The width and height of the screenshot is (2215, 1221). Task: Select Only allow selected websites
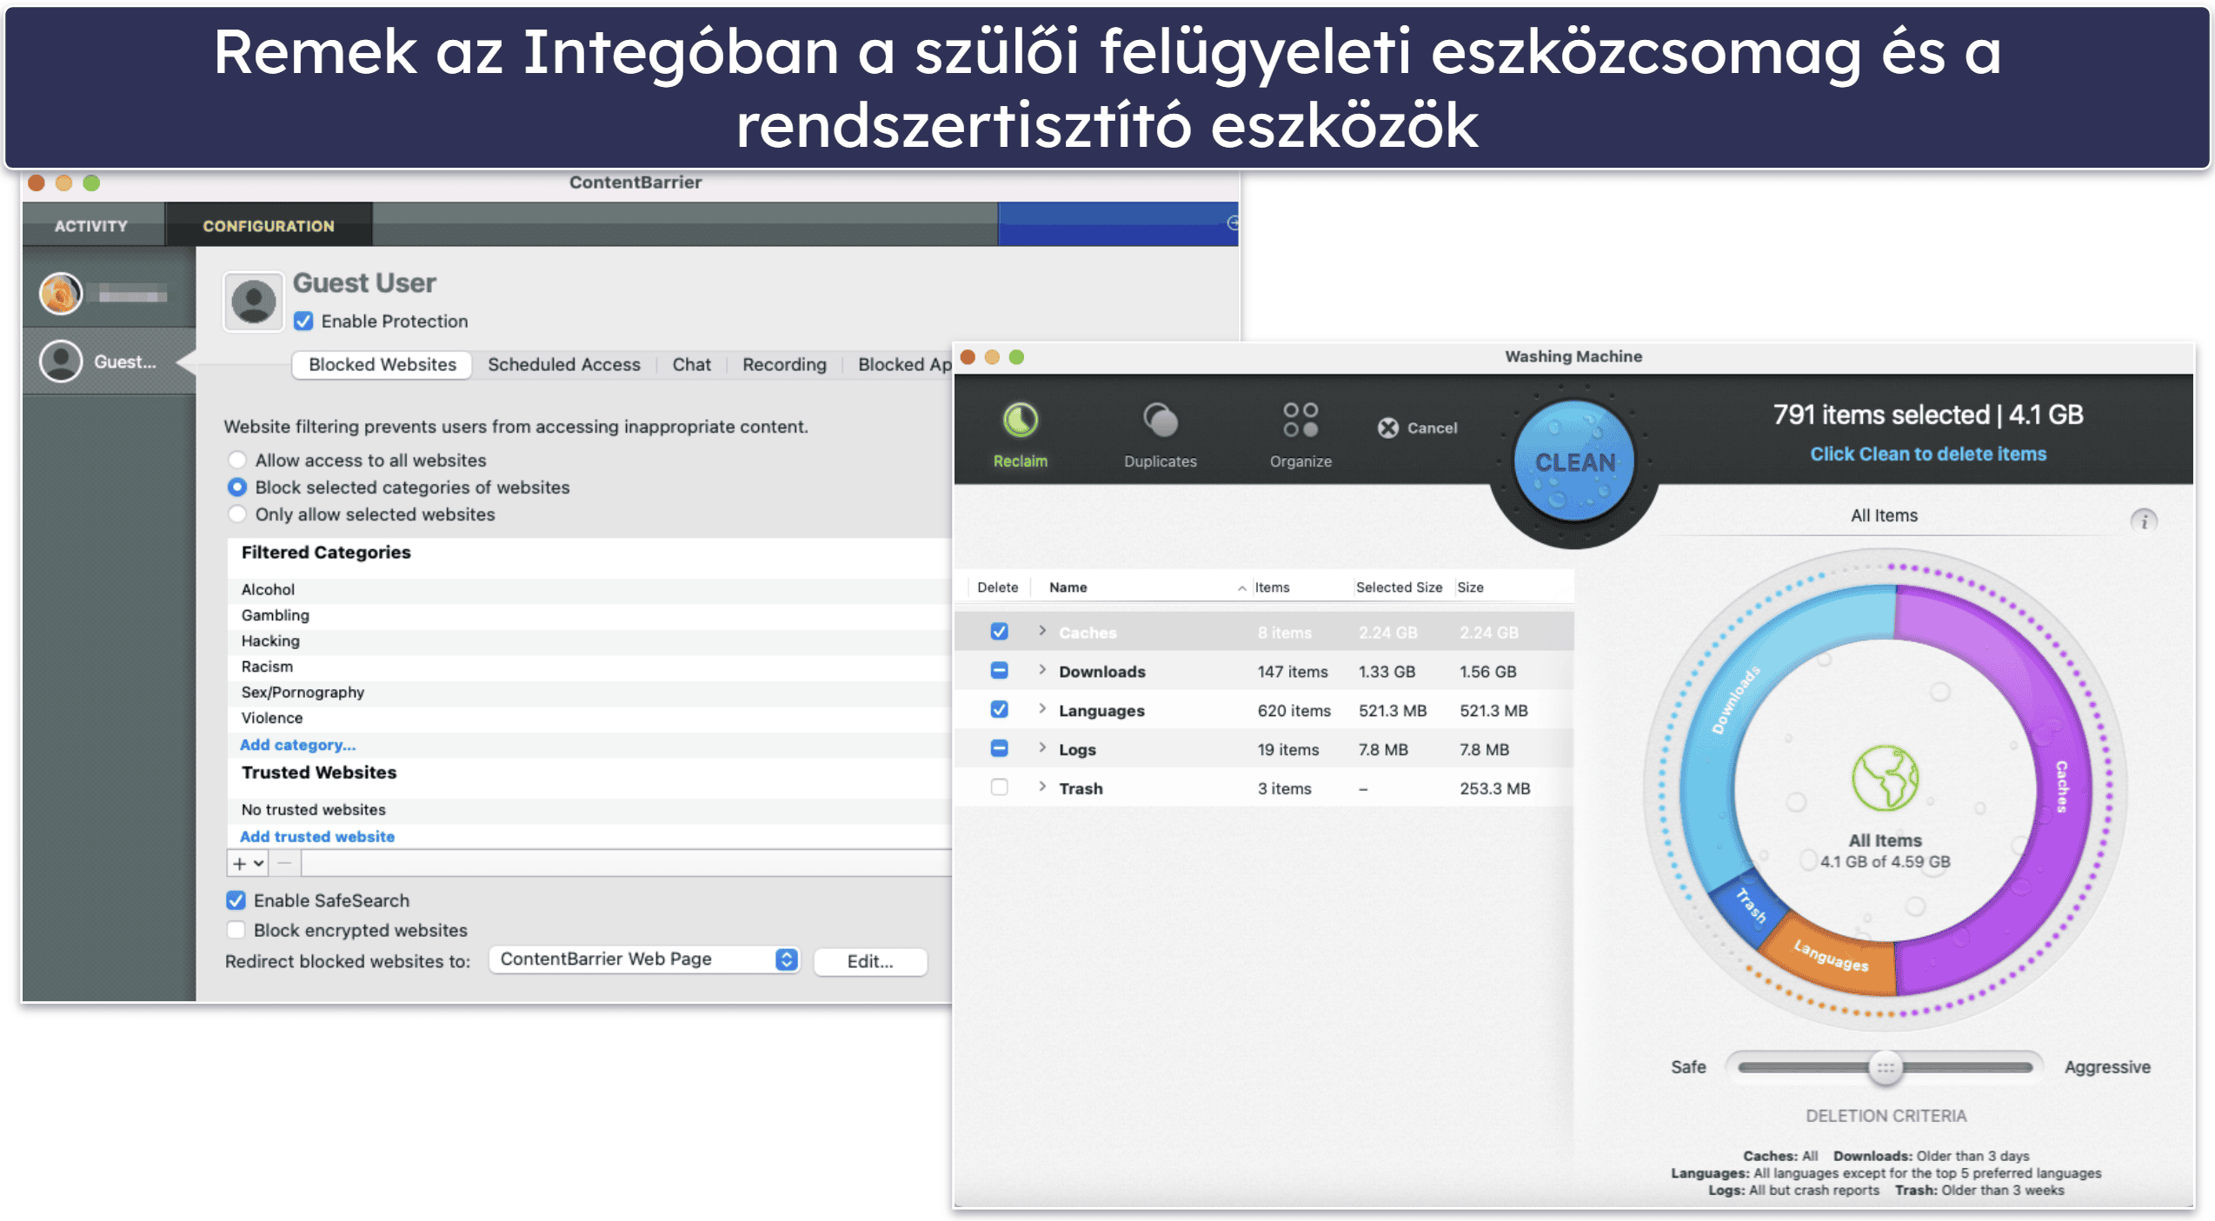[x=236, y=514]
